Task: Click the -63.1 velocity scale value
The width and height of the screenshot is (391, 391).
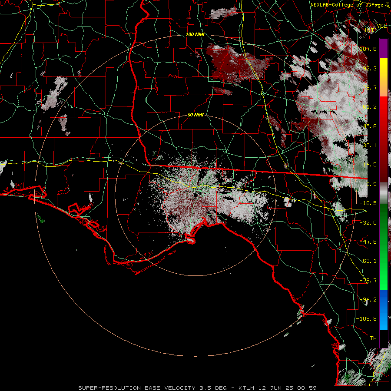Action: (368, 261)
